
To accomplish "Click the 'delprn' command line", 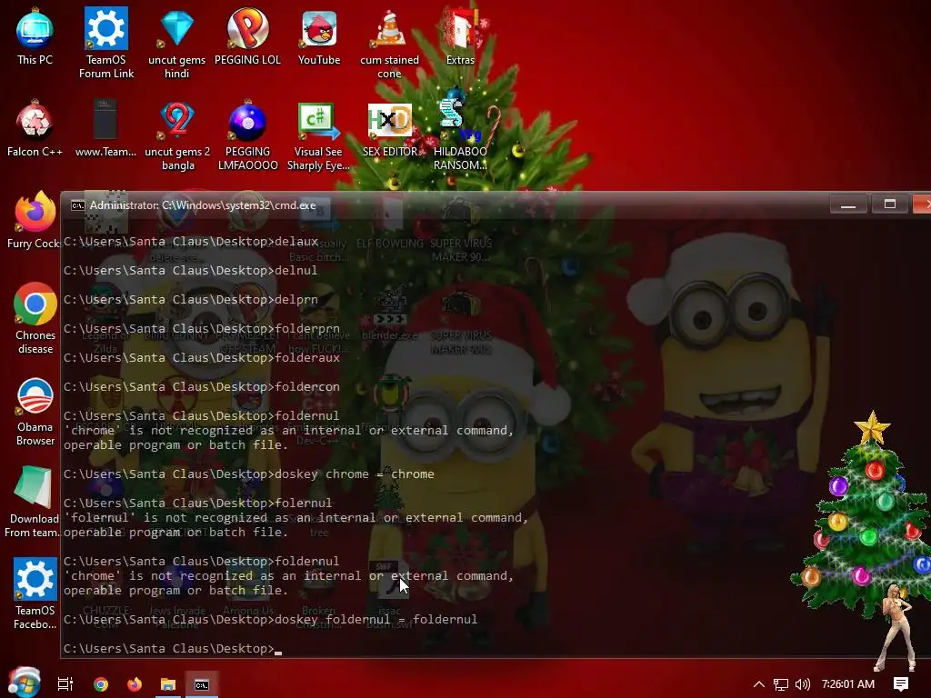I will click(191, 300).
